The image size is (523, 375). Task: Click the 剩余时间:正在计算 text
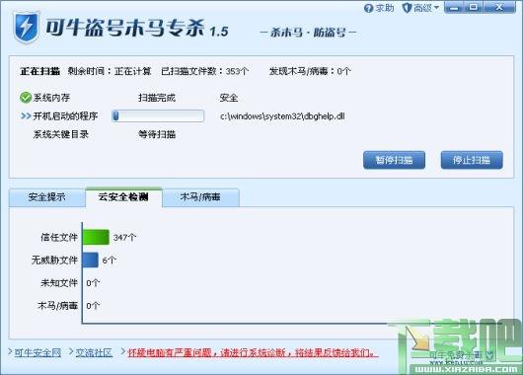(110, 71)
